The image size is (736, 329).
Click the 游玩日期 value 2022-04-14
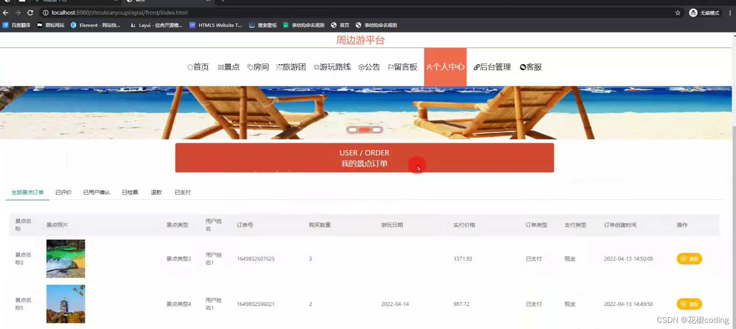click(x=395, y=304)
